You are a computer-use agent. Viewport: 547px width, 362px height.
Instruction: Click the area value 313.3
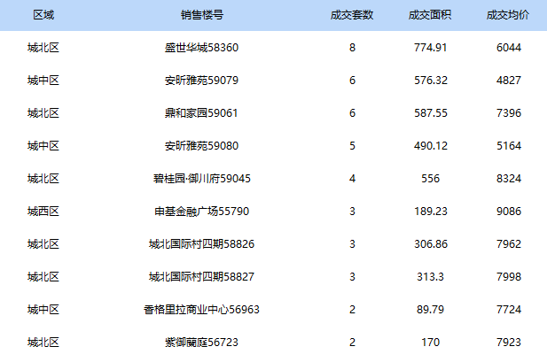point(431,277)
